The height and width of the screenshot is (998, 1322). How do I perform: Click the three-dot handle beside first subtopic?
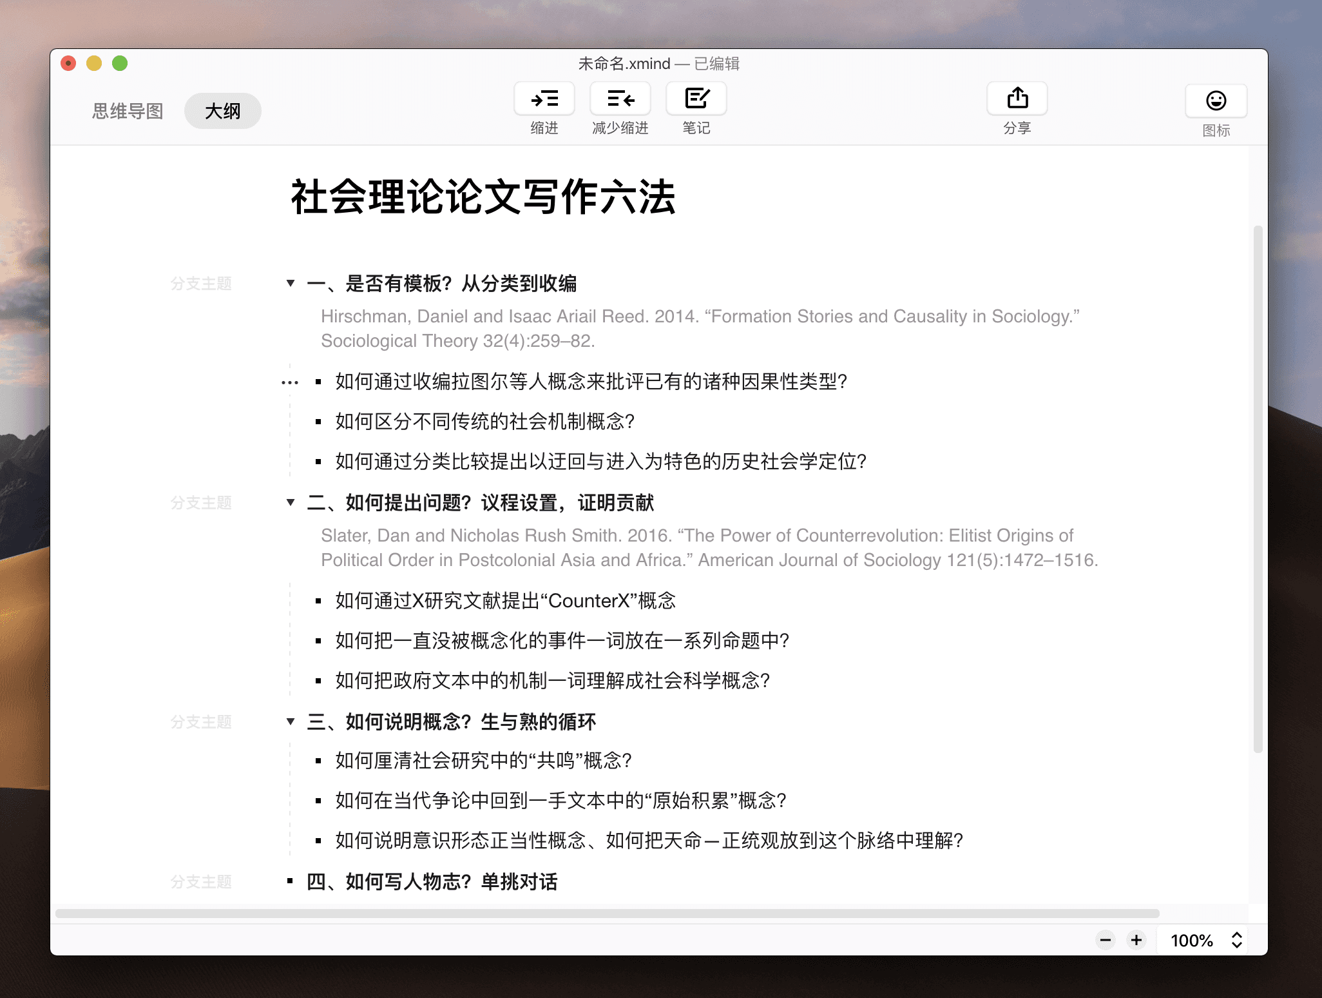[290, 382]
